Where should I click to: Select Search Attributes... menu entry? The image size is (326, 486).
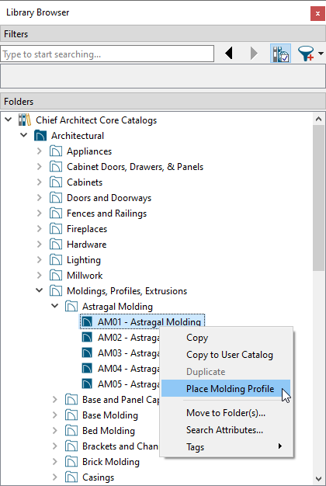(226, 430)
